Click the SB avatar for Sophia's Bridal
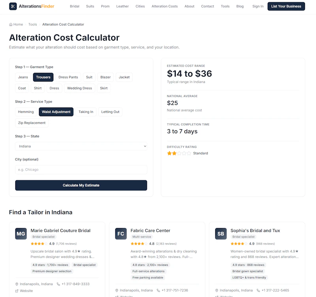316x297 pixels. (x=221, y=234)
